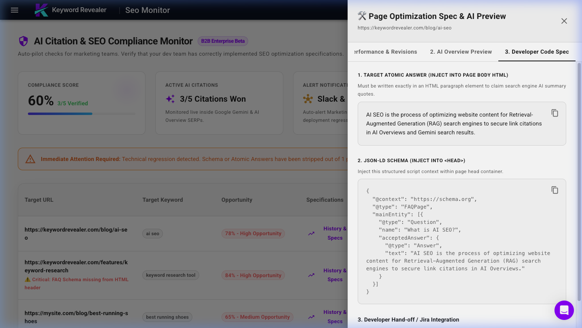Switch to the Performance & Revisions tab
582x328 pixels.
pos(386,52)
